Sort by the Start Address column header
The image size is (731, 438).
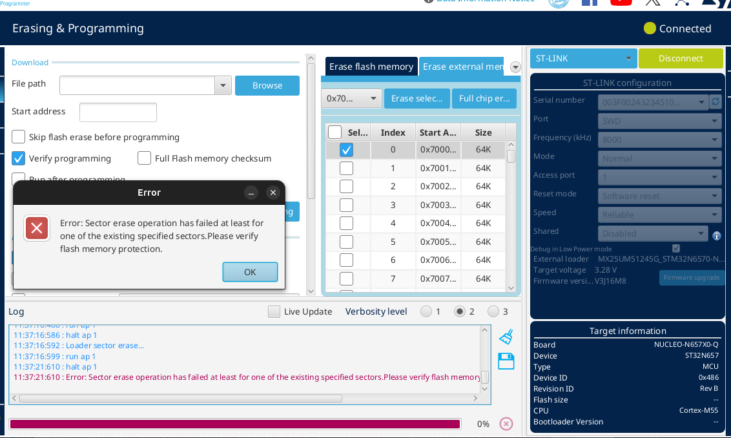tap(438, 132)
